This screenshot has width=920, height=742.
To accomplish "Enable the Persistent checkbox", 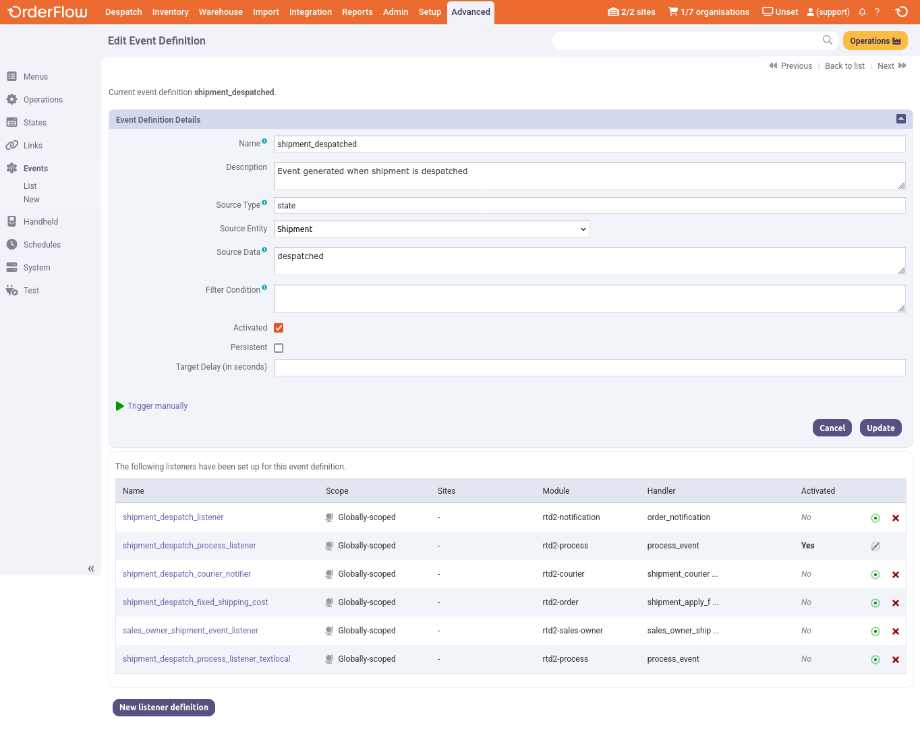I will click(279, 347).
